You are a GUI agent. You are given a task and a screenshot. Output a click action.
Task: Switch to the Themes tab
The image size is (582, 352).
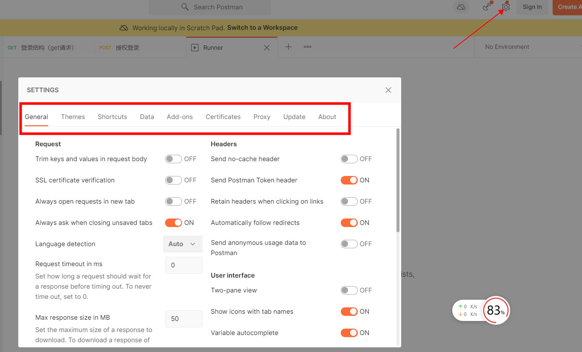(x=73, y=117)
